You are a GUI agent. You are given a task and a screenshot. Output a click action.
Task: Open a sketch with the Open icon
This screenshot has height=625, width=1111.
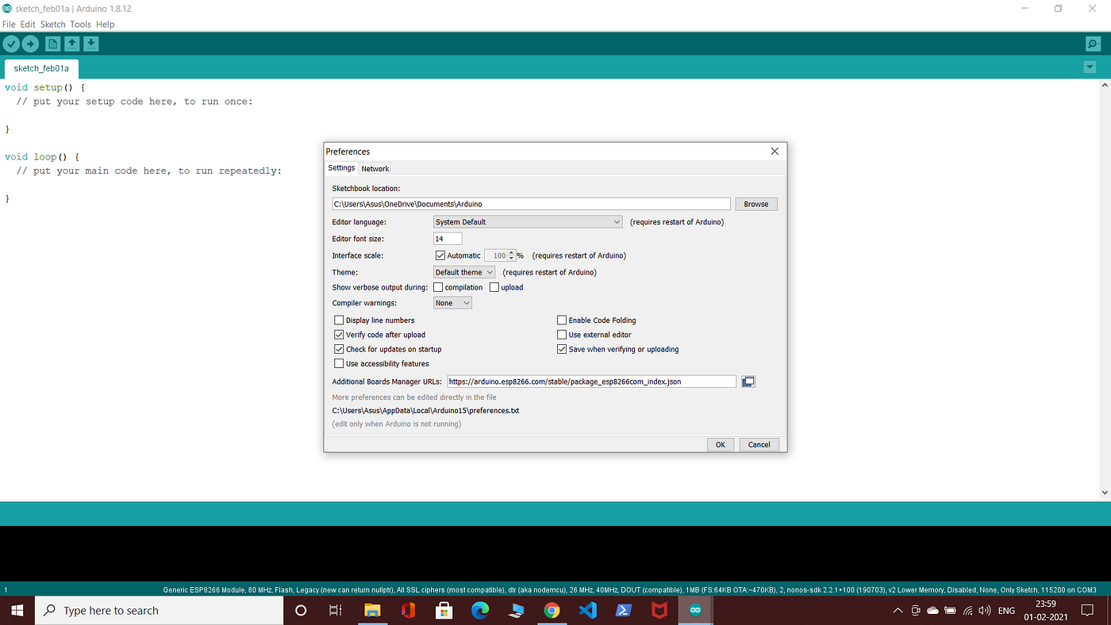click(71, 44)
